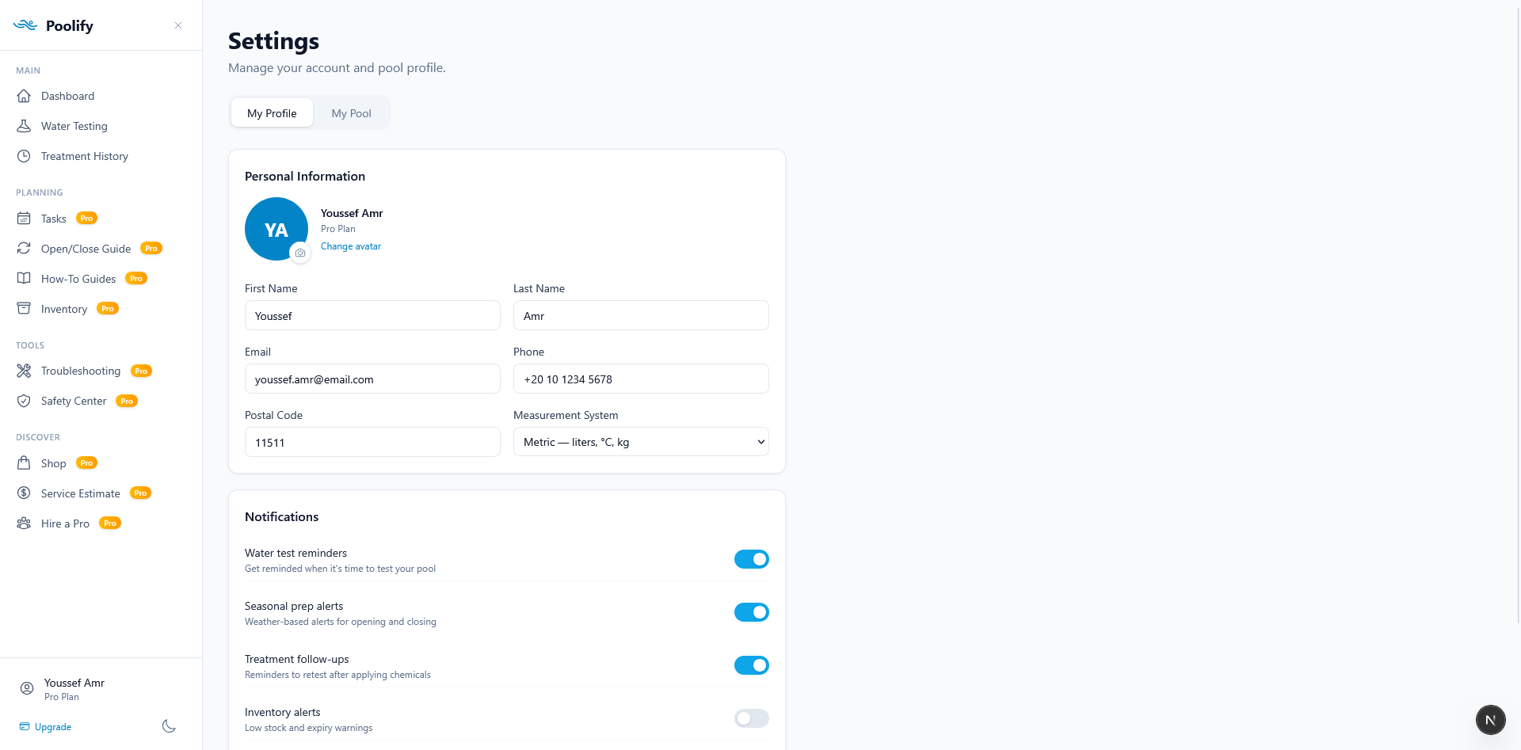Click the Tasks calendar icon

click(25, 219)
